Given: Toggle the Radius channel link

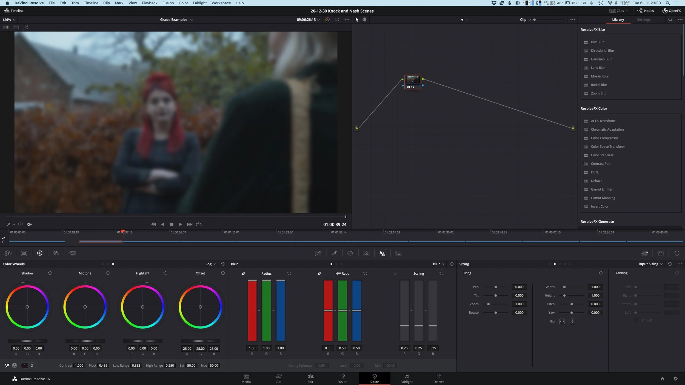Looking at the screenshot, I should coord(243,273).
